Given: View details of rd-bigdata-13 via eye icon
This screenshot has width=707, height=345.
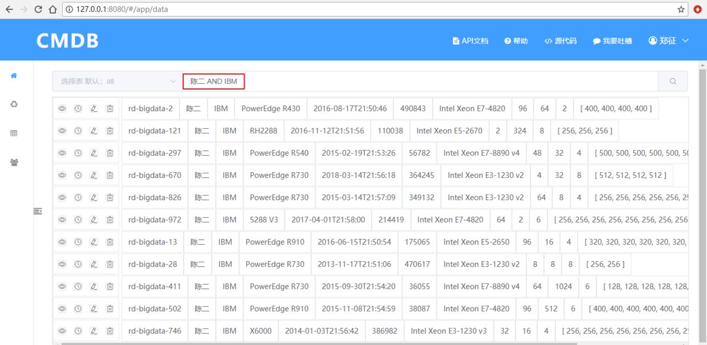Looking at the screenshot, I should 62,242.
